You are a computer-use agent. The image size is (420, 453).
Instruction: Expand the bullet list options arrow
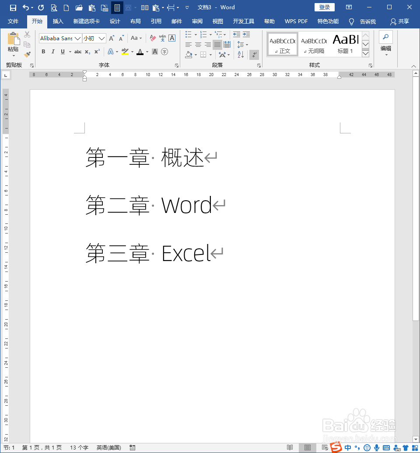(x=196, y=35)
